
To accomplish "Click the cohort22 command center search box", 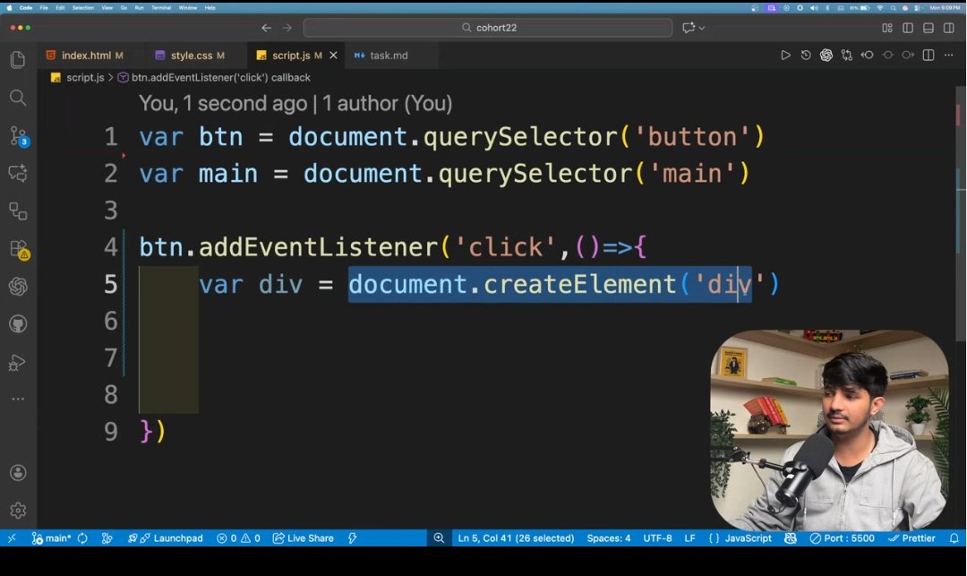I will [488, 28].
